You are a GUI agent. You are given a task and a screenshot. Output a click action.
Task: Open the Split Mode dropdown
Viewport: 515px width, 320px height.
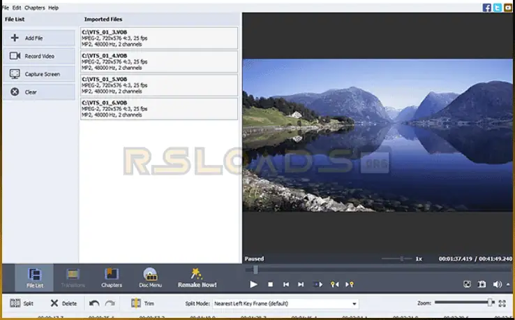point(285,303)
